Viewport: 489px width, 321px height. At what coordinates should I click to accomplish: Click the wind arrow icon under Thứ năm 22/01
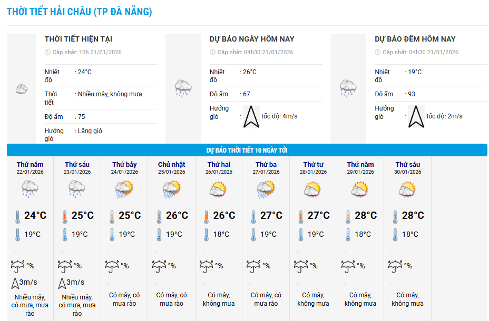(x=15, y=283)
